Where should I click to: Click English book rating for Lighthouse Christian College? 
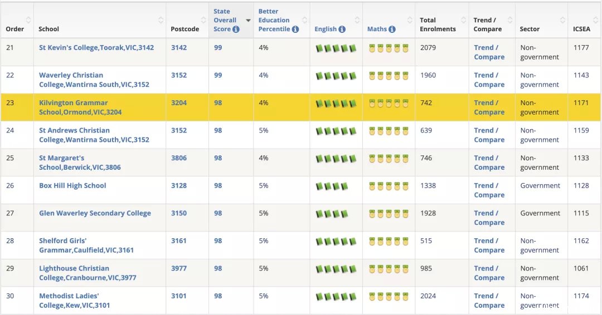point(336,269)
